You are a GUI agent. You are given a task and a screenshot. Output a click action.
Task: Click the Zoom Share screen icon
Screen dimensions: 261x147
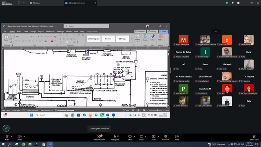pos(153,137)
